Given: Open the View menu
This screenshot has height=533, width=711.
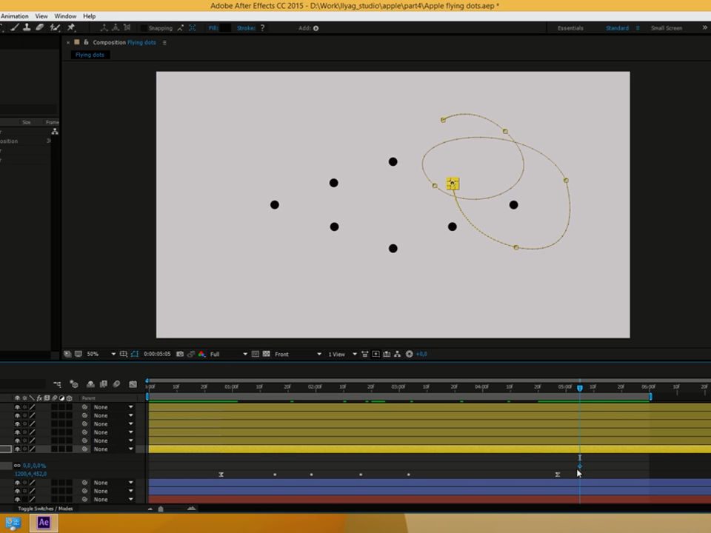Looking at the screenshot, I should (x=41, y=16).
